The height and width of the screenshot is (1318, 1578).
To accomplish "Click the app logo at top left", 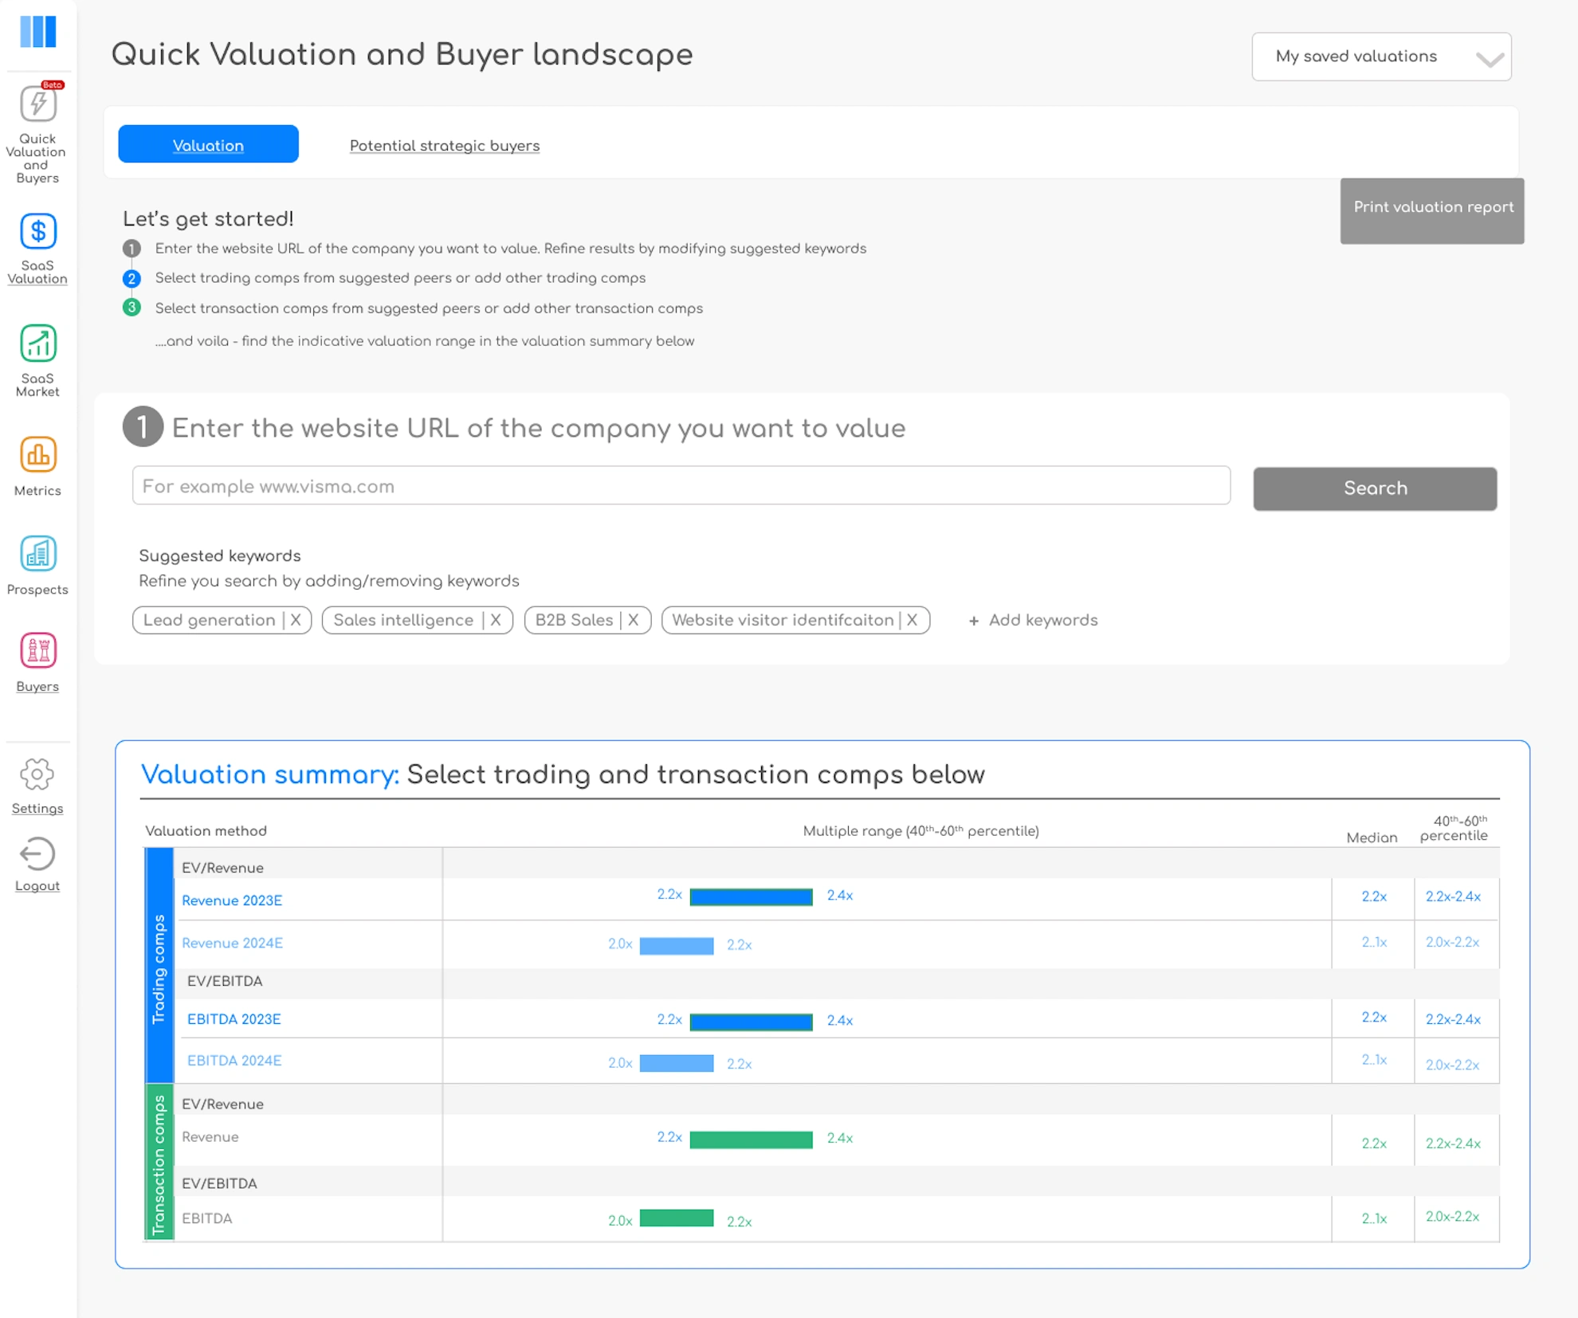I will point(37,32).
